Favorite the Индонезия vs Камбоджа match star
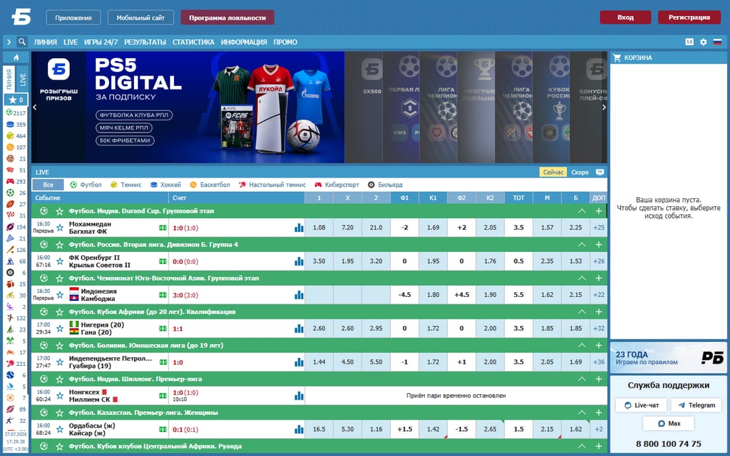Screen dimensions: 730x456 [x=60, y=295]
